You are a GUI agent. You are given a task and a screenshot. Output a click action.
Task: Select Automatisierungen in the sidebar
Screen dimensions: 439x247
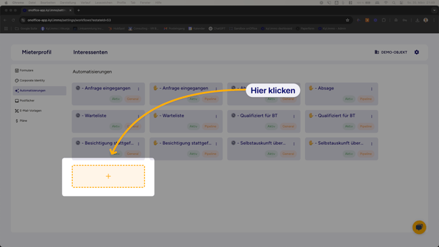pos(40,91)
